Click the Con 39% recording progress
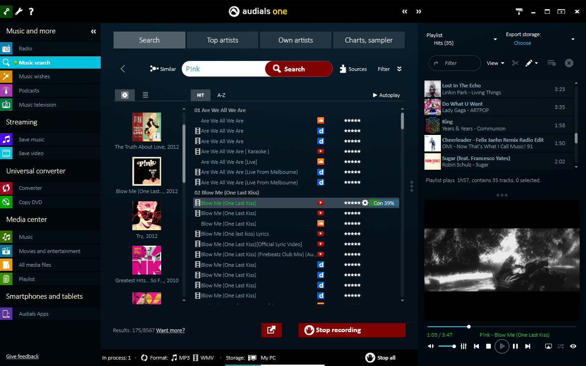 [x=384, y=203]
